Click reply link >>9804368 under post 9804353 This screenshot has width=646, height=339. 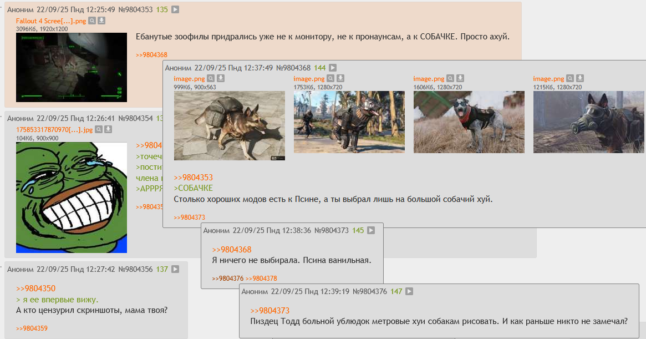coord(151,55)
